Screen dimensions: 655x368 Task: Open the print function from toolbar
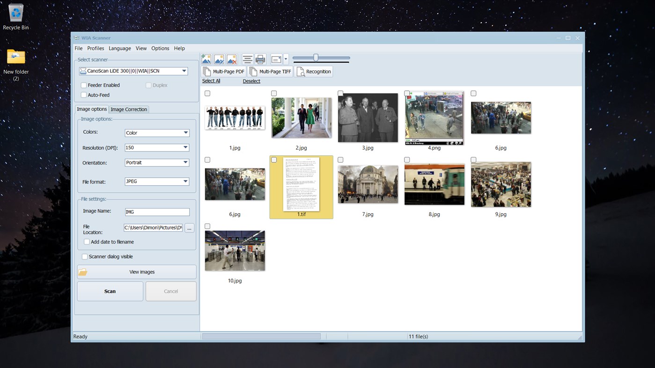(260, 59)
